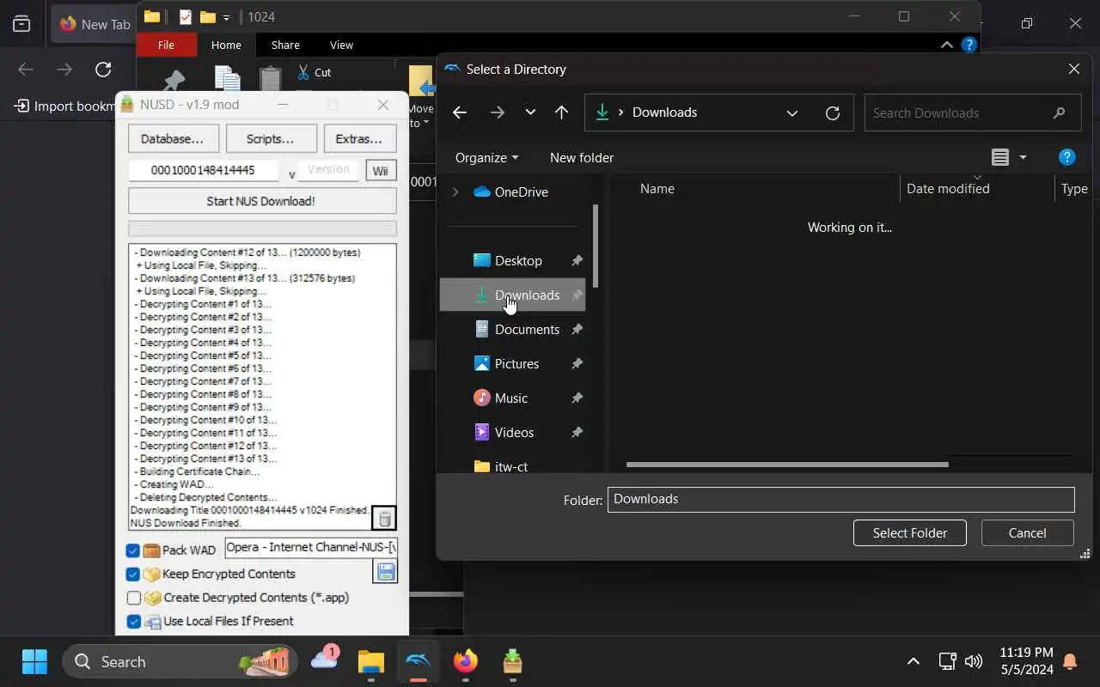Select Downloads in the navigation pane

513,295
